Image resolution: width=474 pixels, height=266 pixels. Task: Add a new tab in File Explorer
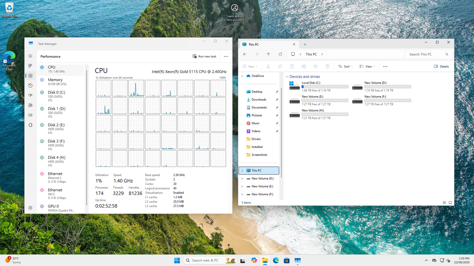305,44
